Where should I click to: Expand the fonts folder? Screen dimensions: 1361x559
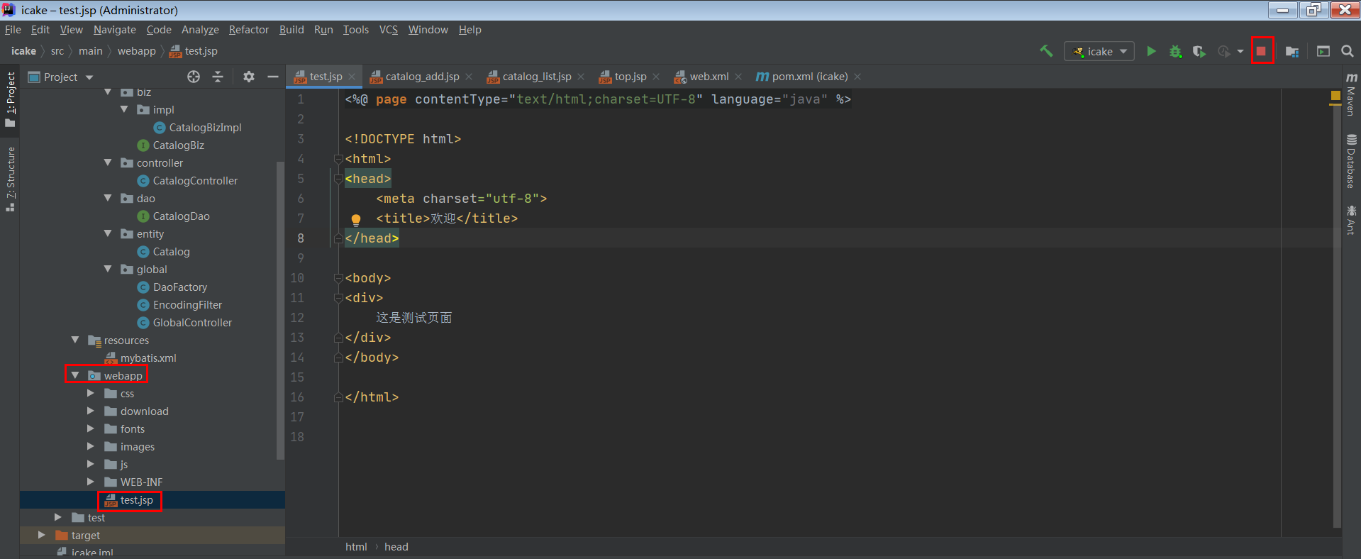click(91, 428)
